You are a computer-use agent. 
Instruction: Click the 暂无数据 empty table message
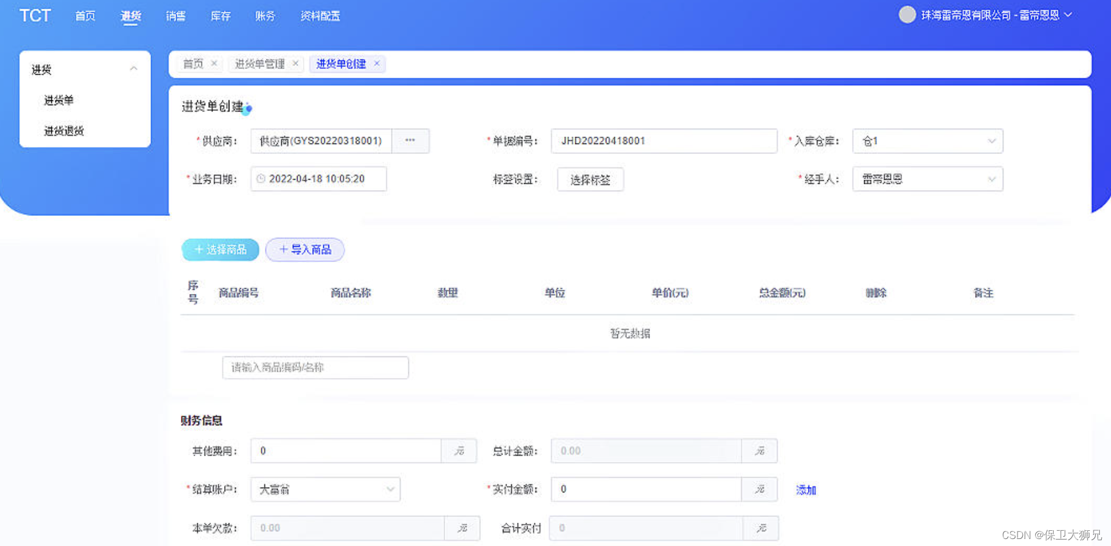tap(630, 334)
